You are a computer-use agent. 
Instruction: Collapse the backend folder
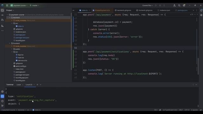tap(10, 18)
